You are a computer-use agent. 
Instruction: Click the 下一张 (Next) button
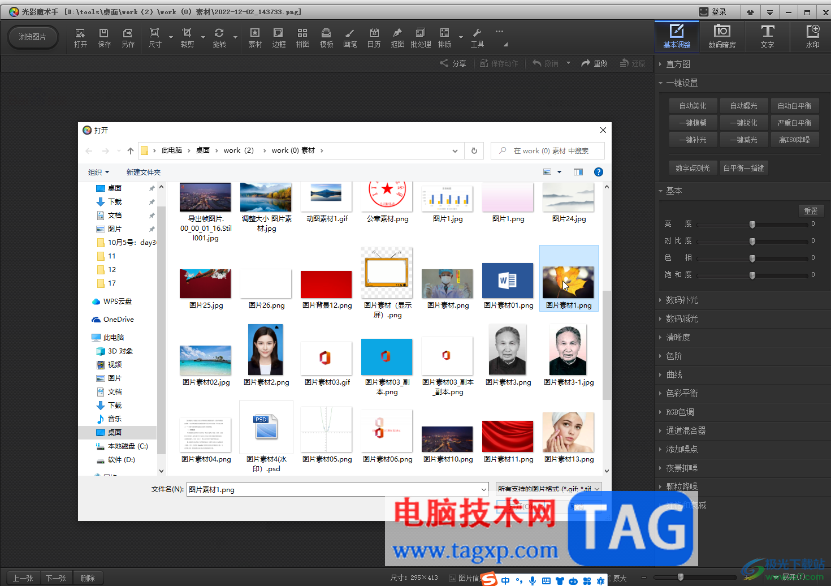[56, 578]
